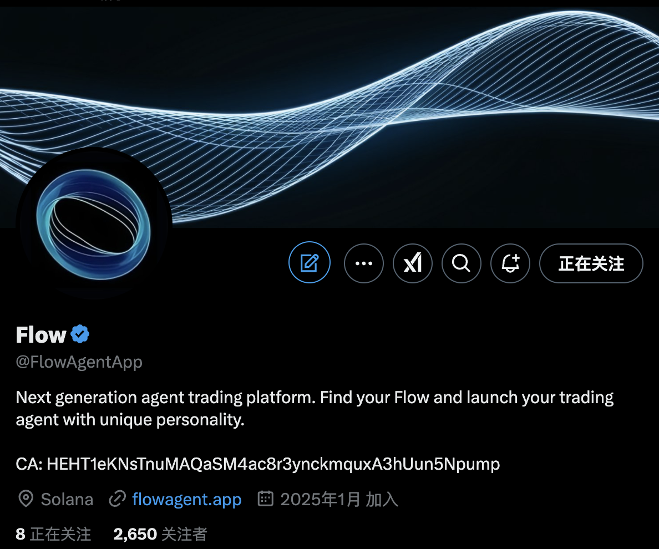Open the three-dot more options menu
The height and width of the screenshot is (549, 659).
coord(363,263)
